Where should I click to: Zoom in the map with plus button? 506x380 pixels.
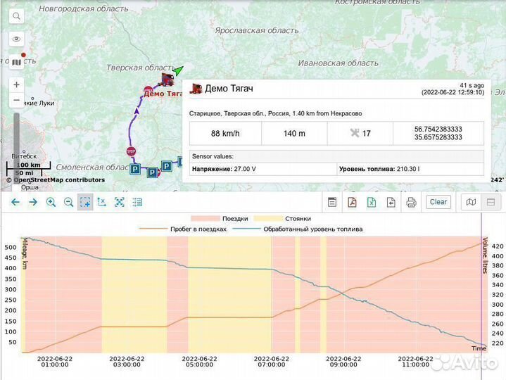coord(17,84)
